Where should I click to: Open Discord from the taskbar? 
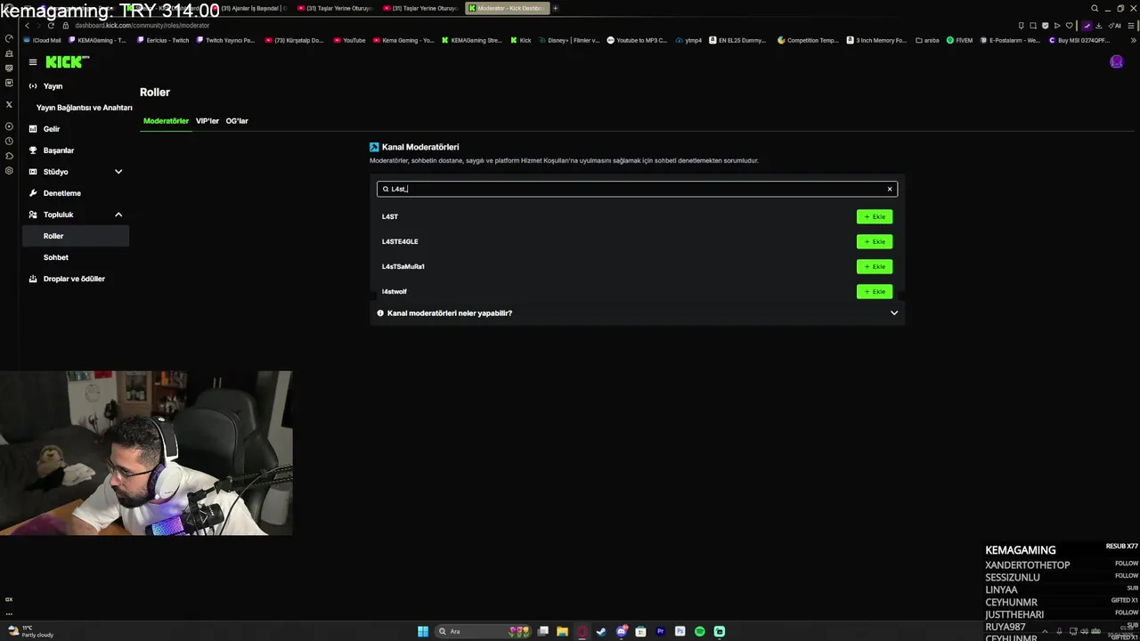621,631
